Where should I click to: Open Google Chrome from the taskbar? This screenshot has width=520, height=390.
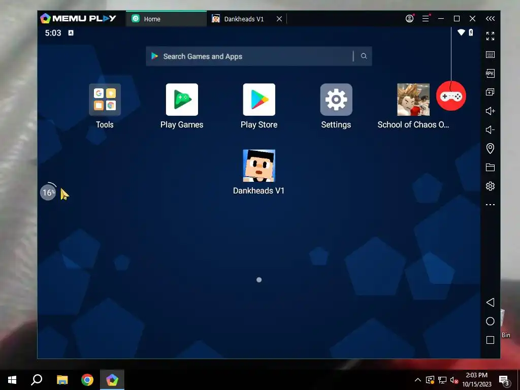pyautogui.click(x=87, y=380)
